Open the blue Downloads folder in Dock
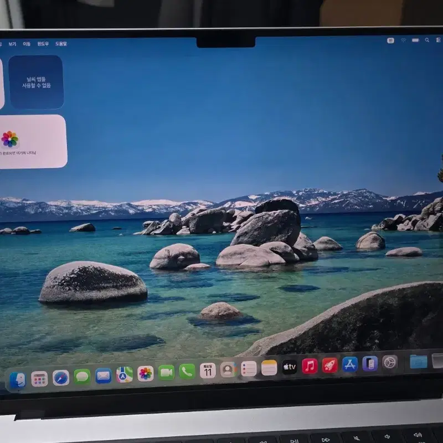The image size is (443, 443). pos(419,362)
